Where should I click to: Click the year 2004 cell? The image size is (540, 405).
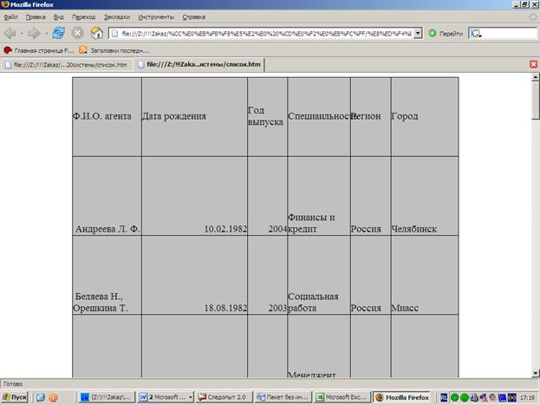(x=267, y=196)
